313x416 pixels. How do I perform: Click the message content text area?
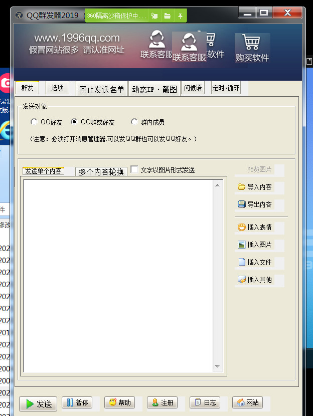118,276
